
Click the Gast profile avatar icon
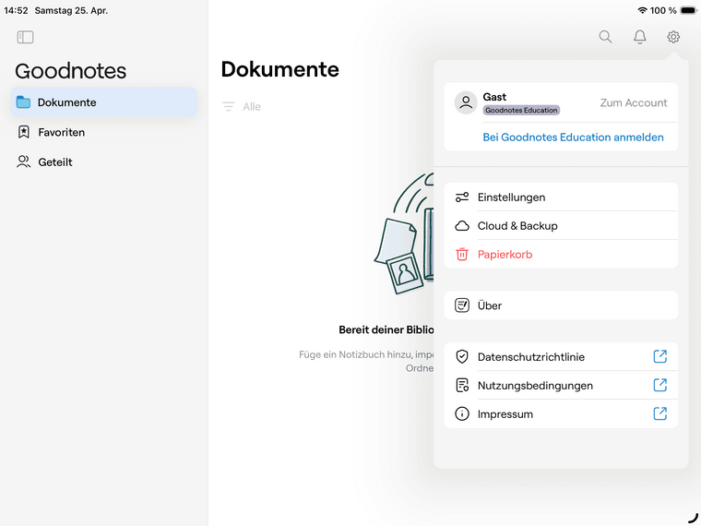pyautogui.click(x=466, y=102)
